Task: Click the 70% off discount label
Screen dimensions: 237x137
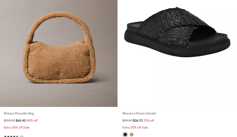Action: [149, 120]
